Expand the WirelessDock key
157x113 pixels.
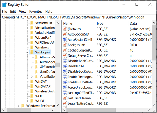pos(27,91)
